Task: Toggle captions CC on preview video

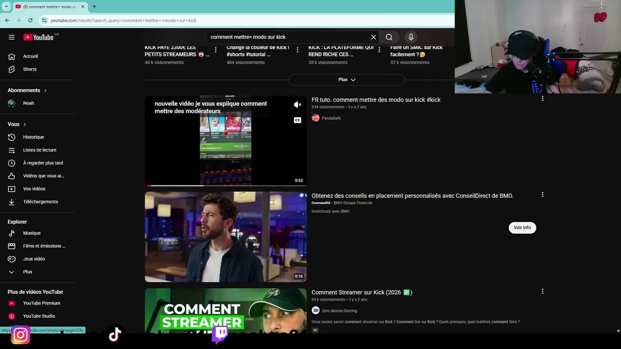Action: [297, 120]
